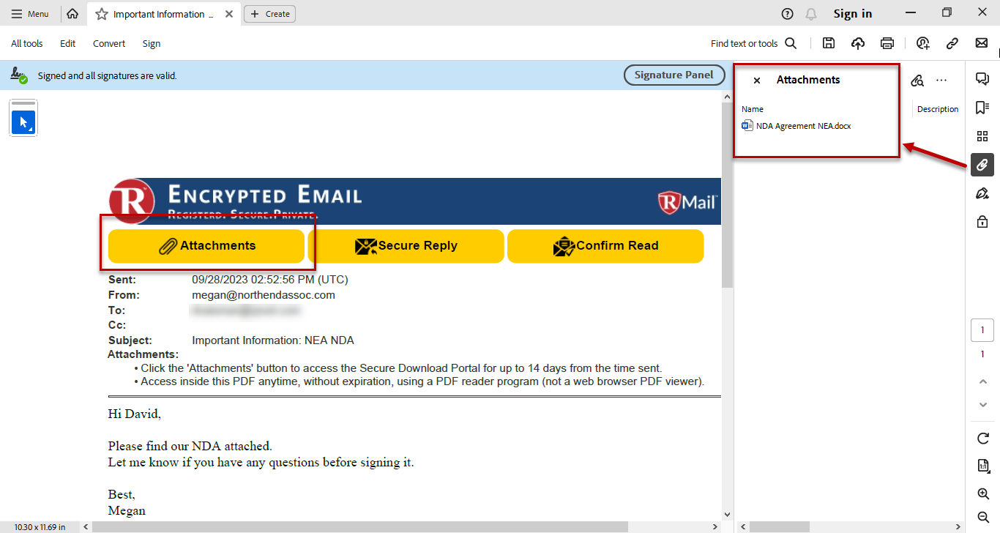Open Attachments panel more options ellipsis
1000x533 pixels.
point(942,81)
